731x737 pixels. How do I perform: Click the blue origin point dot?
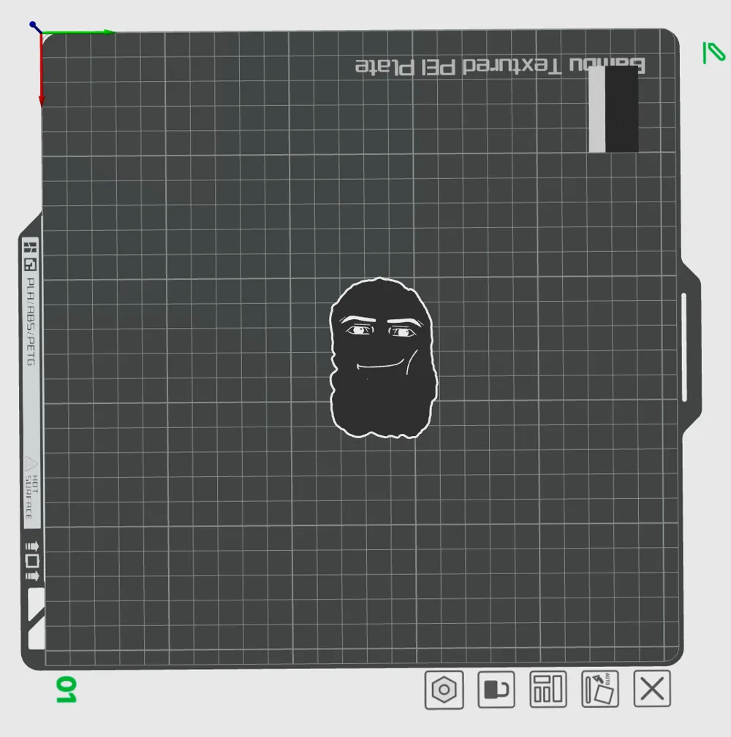[x=34, y=26]
